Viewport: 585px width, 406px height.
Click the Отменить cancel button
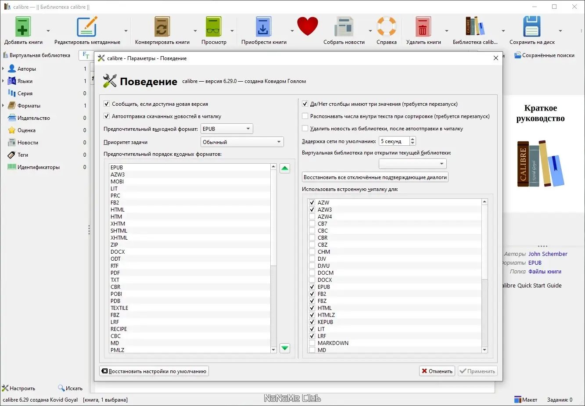437,371
